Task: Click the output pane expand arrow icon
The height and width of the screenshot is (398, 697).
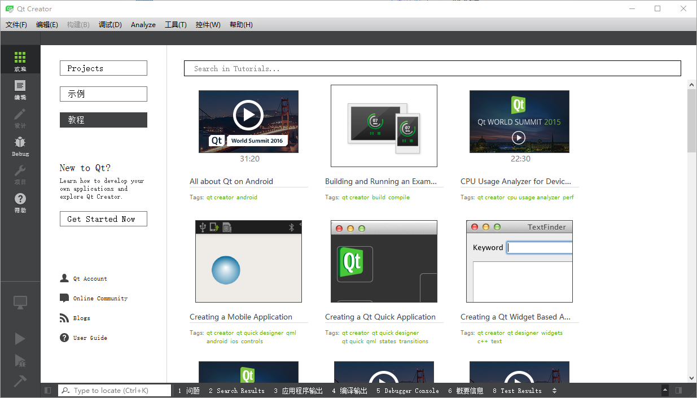Action: click(x=665, y=390)
